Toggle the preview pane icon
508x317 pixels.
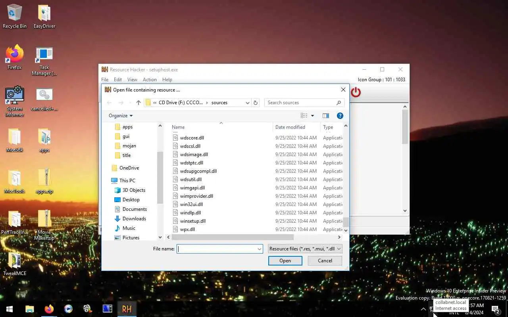pos(326,116)
